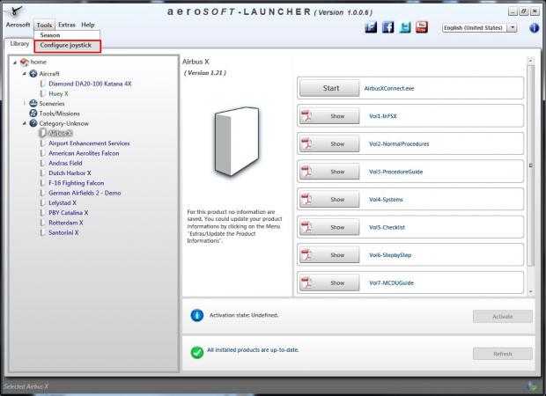
Task: Click PDF icon beside Vol1-InFSX
Action: (x=306, y=116)
